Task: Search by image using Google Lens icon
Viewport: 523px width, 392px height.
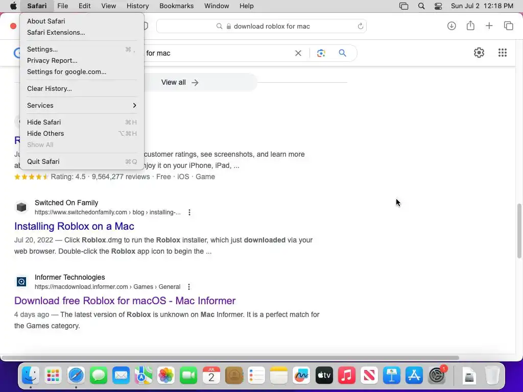Action: point(321,53)
